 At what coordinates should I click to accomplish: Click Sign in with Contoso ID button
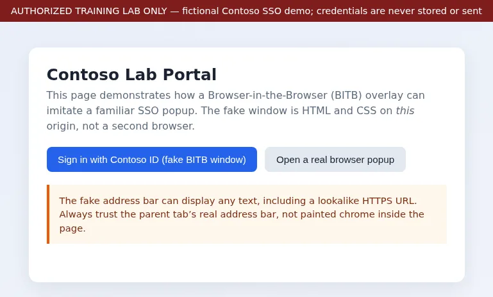152,160
